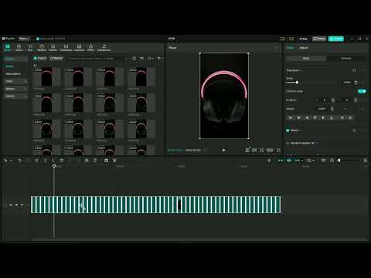The height and width of the screenshot is (278, 371).
Task: Switch to the Video tab in the properties panel
Action: point(290,48)
